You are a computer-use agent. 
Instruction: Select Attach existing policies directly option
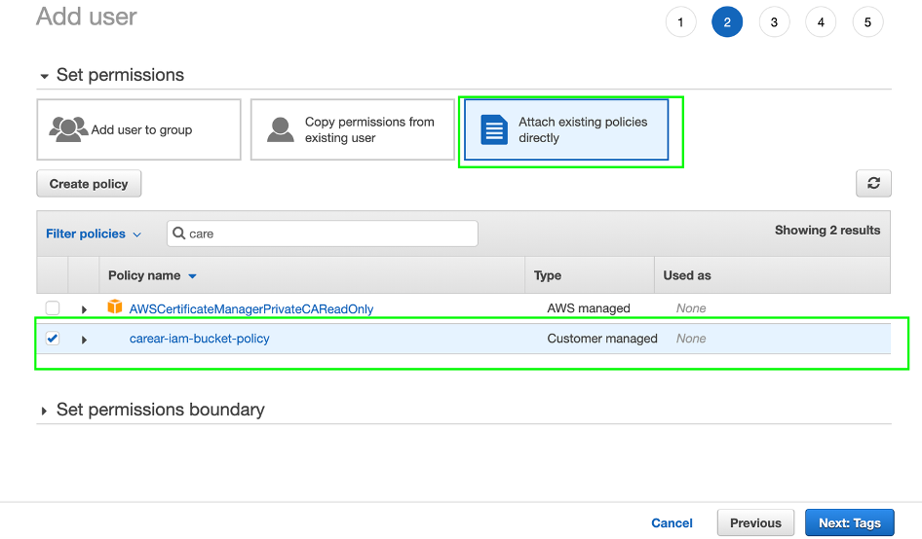coord(566,129)
